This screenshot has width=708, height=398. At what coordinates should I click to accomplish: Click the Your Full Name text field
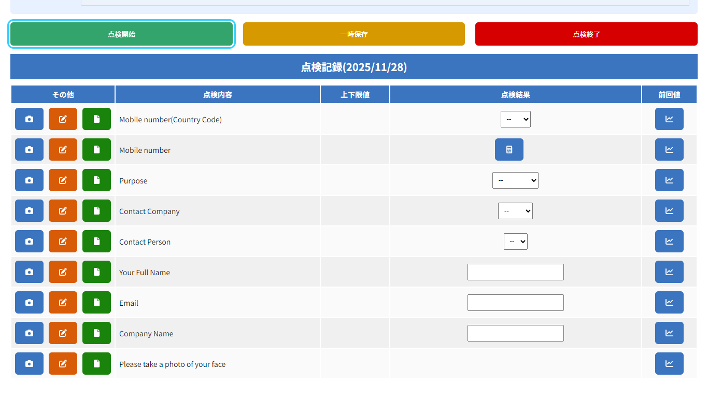[x=515, y=272]
